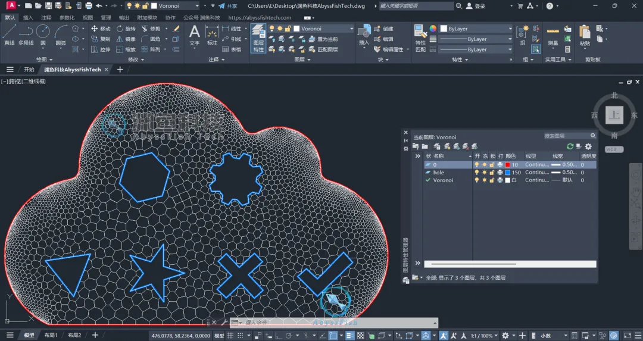This screenshot has width=643, height=341.
Task: Open the 布局1 layout tab
Action: click(51, 336)
